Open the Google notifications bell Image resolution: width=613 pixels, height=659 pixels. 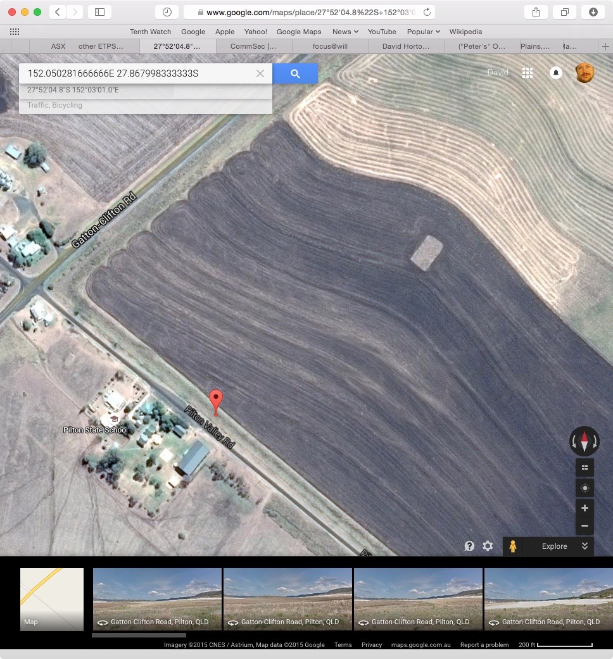coord(555,73)
